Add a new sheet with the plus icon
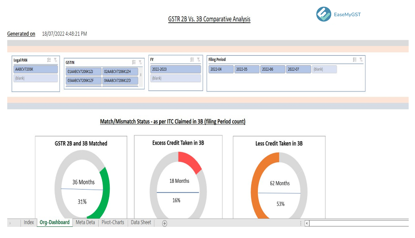This screenshot has height=238, width=415. 164,223
